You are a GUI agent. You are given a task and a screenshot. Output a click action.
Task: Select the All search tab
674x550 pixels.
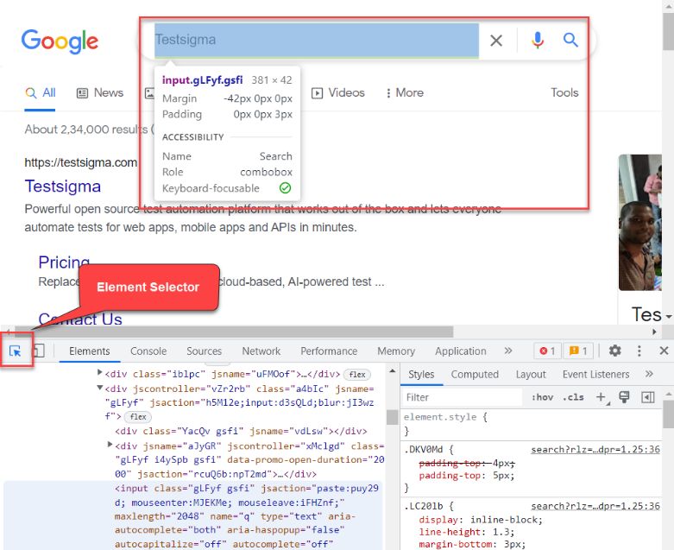click(x=40, y=93)
